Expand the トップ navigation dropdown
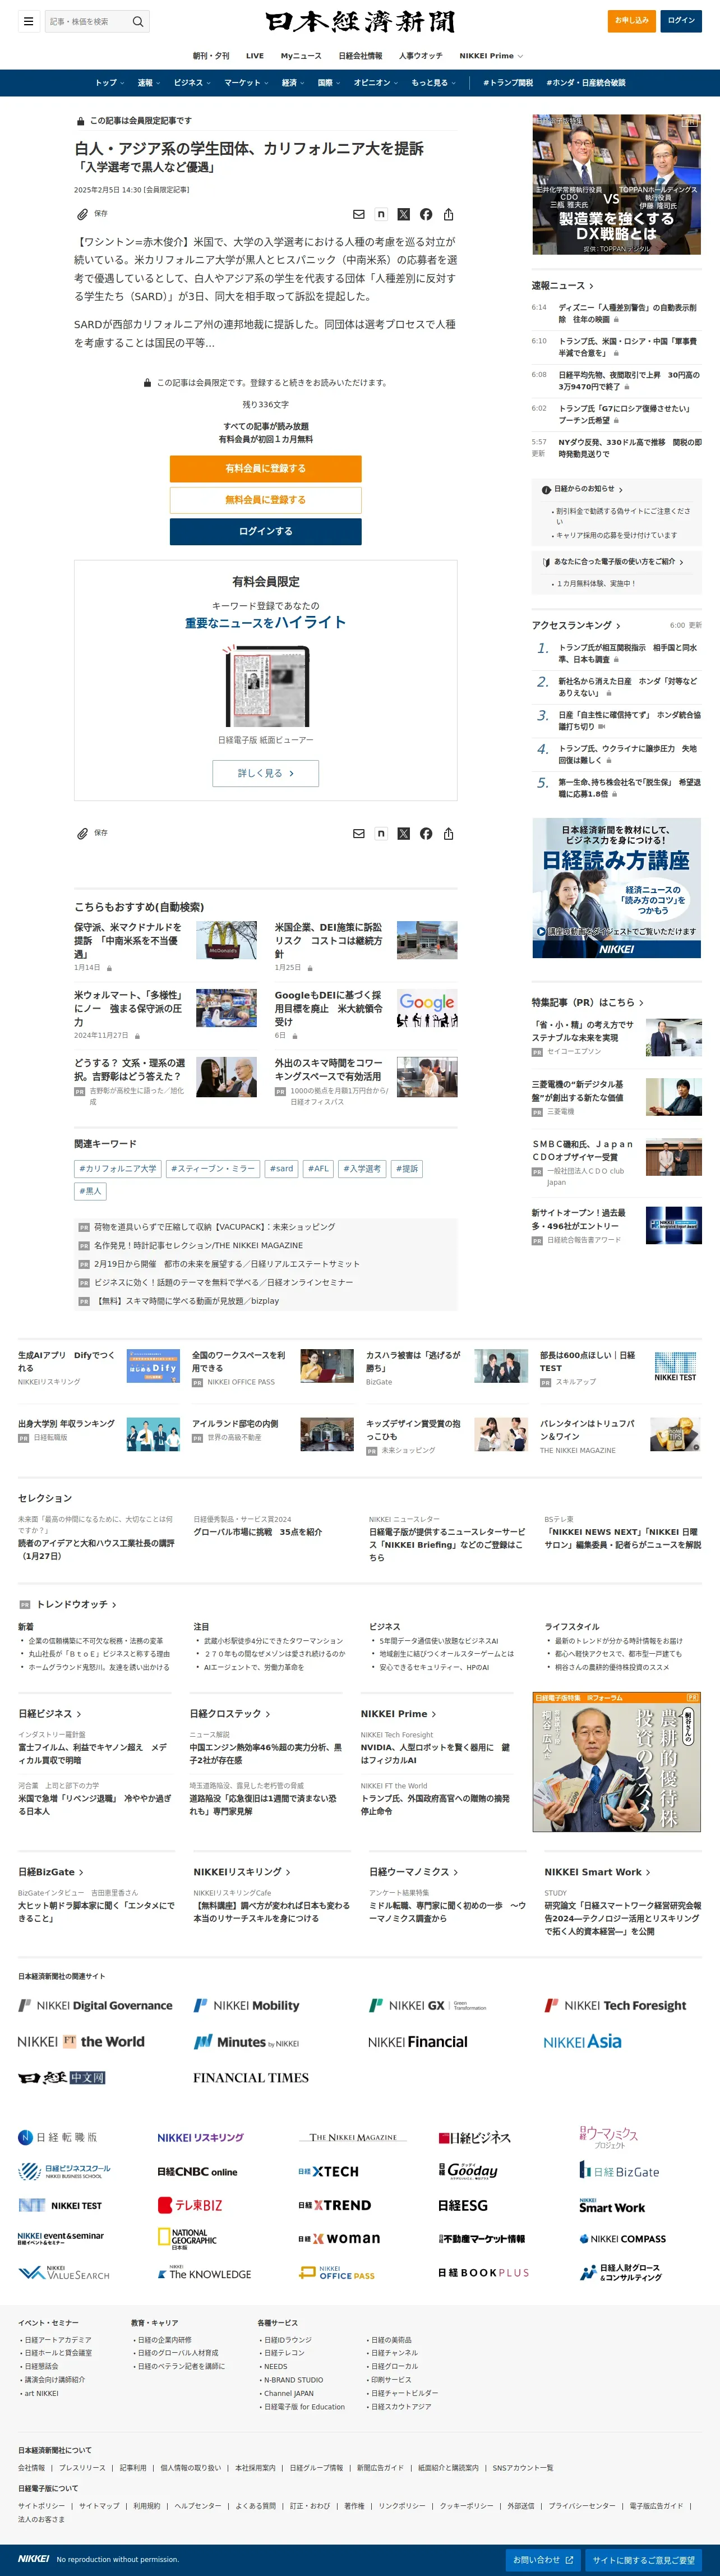The image size is (720, 2576). pyautogui.click(x=109, y=83)
